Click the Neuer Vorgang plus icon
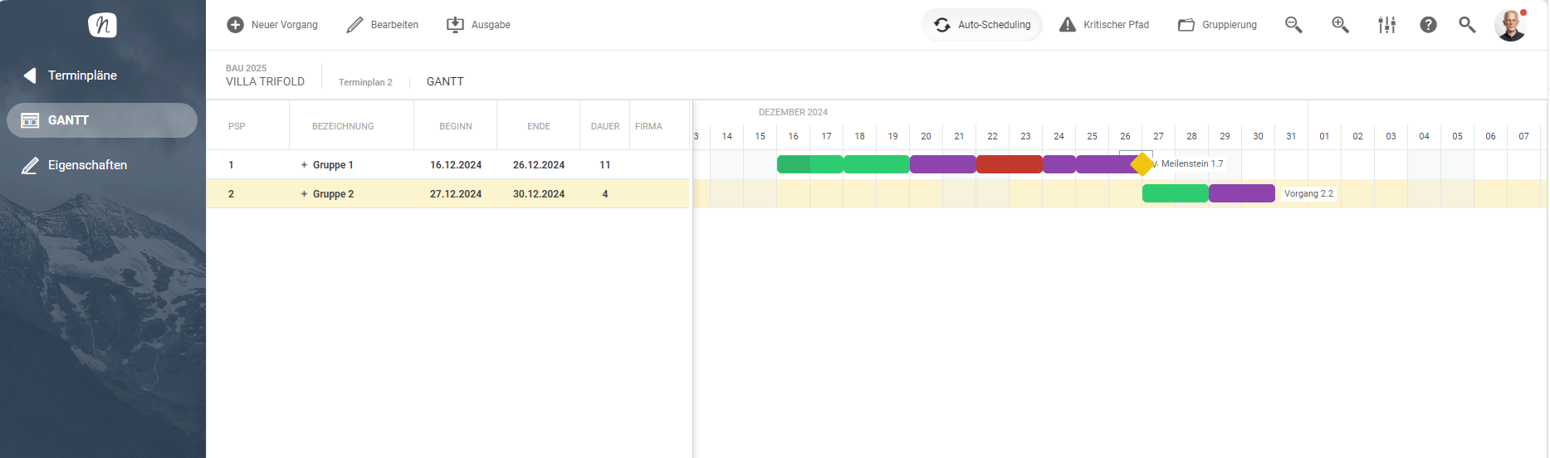 [x=236, y=25]
